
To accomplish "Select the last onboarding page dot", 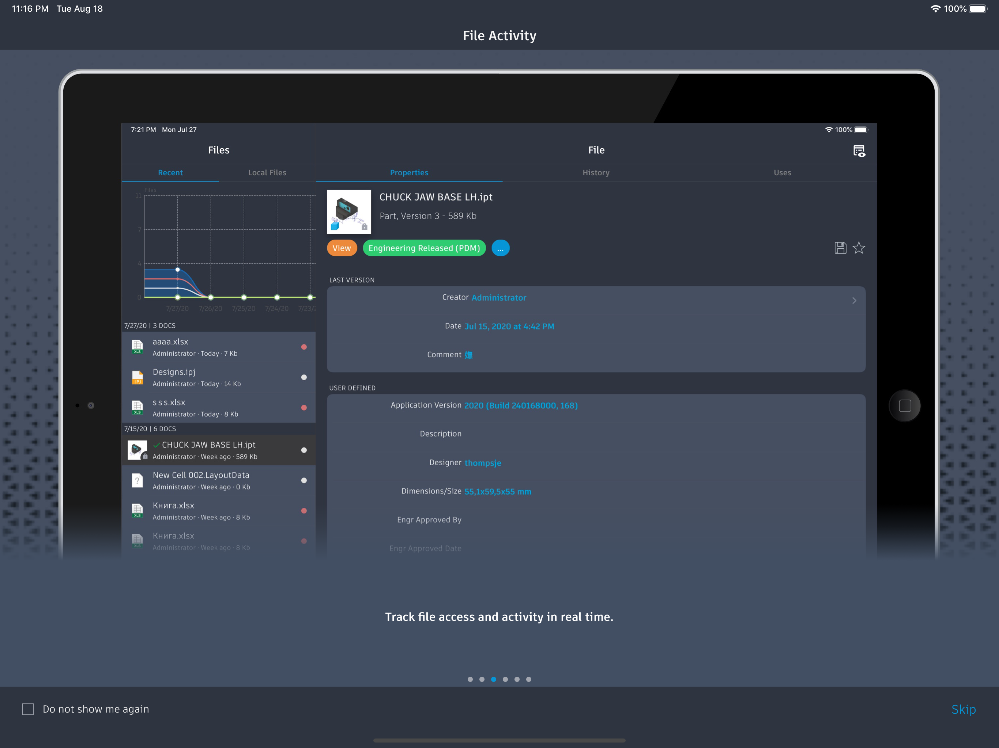I will [528, 679].
